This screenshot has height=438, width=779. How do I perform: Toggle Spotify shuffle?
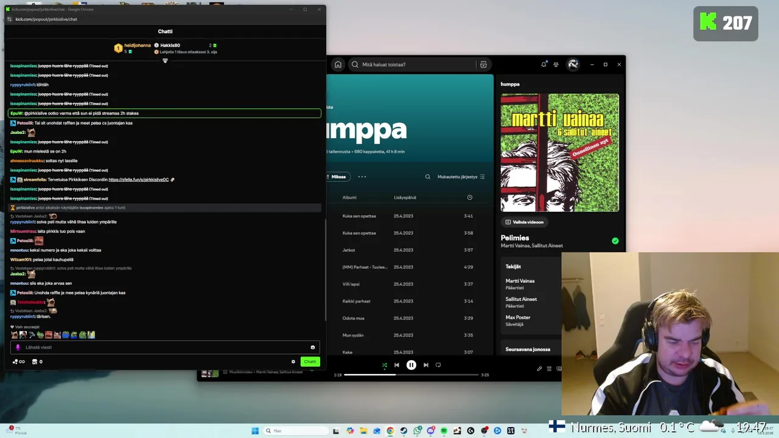tap(384, 365)
